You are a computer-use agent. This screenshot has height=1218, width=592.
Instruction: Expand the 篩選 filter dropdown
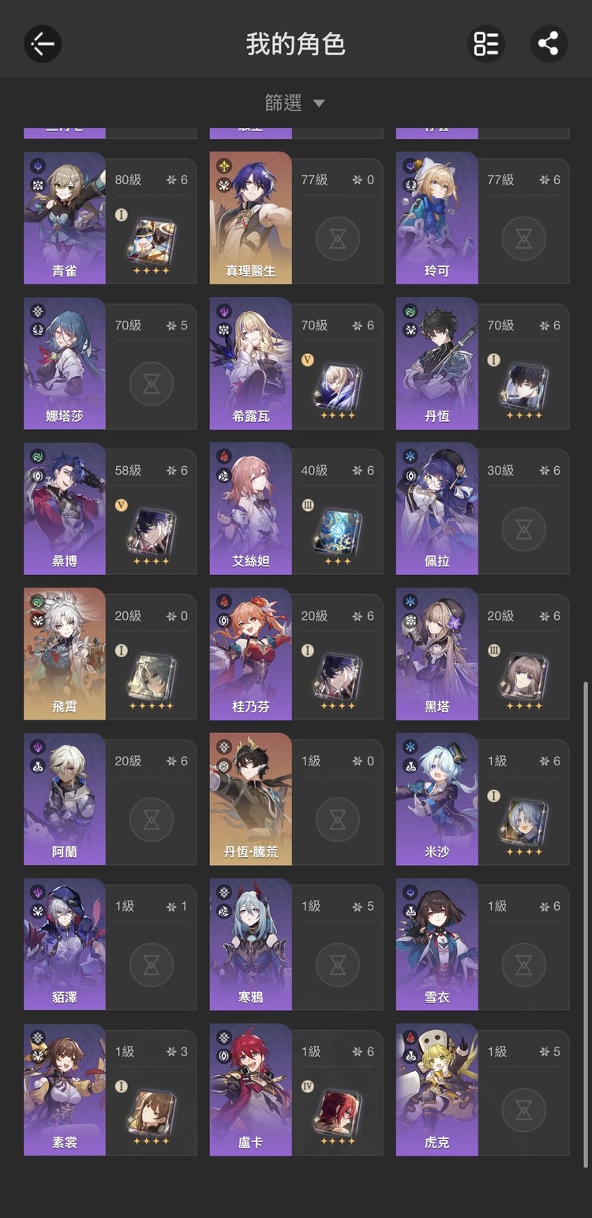pyautogui.click(x=295, y=103)
